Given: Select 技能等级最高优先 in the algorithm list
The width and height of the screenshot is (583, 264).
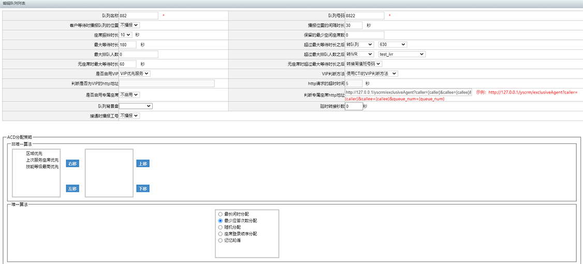Looking at the screenshot, I should click(x=42, y=167).
